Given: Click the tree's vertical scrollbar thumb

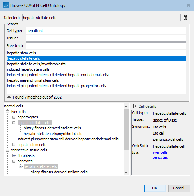Looking at the screenshot, I should (x=126, y=130).
